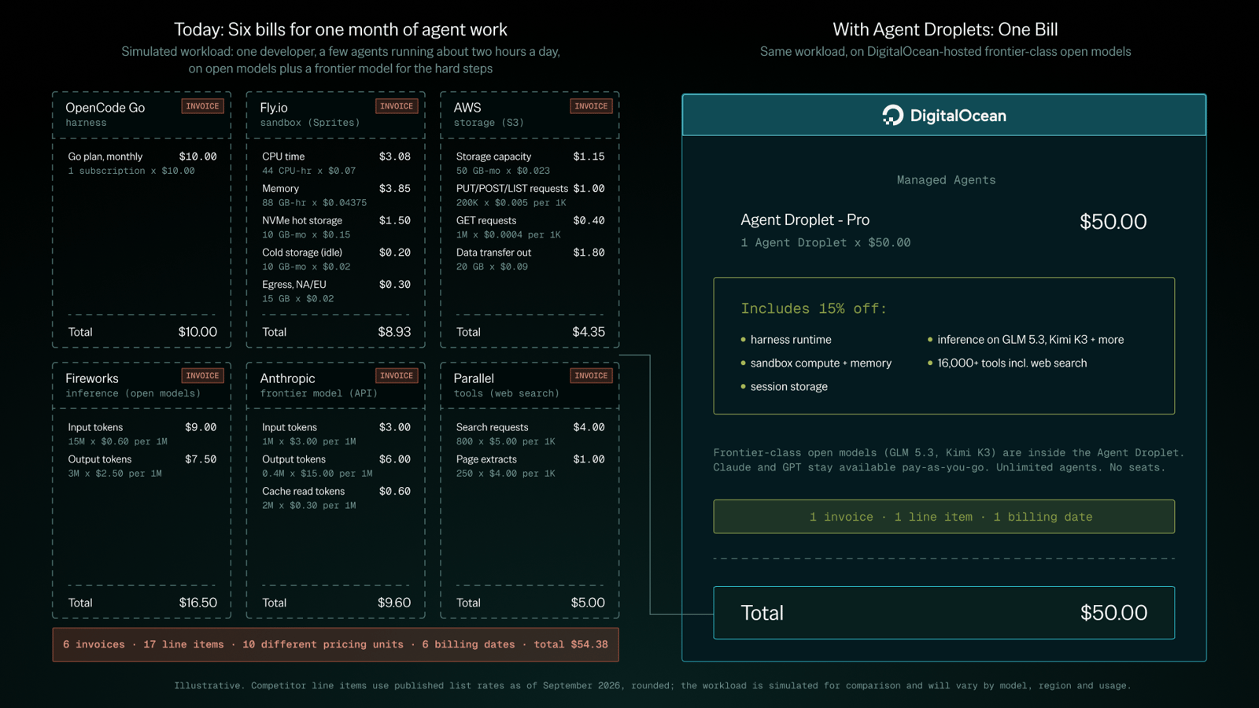
Task: Click the INVOICE badge on OpenCode Go card
Action: coord(202,106)
